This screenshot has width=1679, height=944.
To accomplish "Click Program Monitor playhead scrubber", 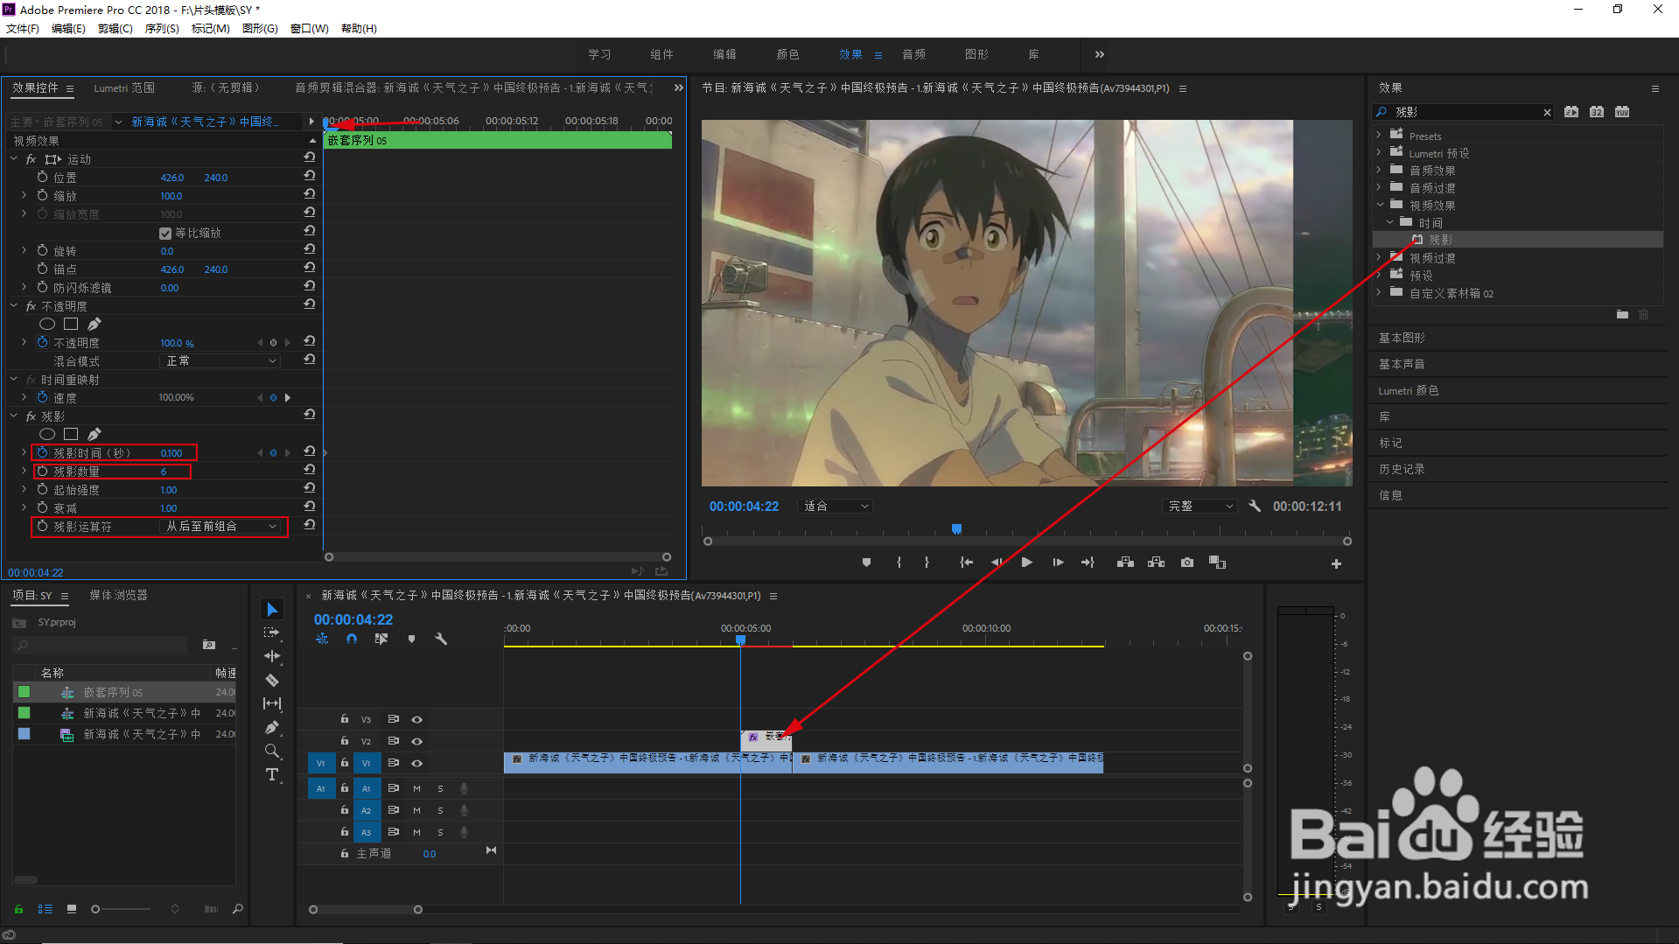I will click(956, 528).
